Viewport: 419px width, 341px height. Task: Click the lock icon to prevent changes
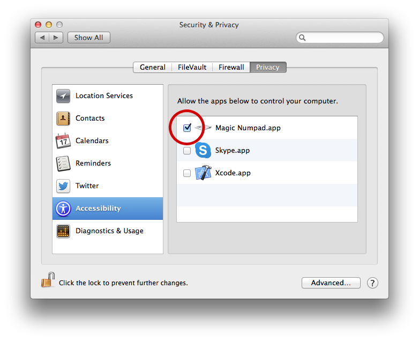(48, 280)
